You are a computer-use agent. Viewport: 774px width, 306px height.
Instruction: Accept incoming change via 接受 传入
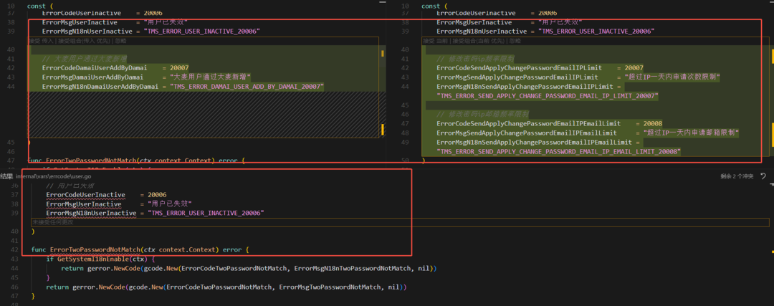pyautogui.click(x=41, y=40)
